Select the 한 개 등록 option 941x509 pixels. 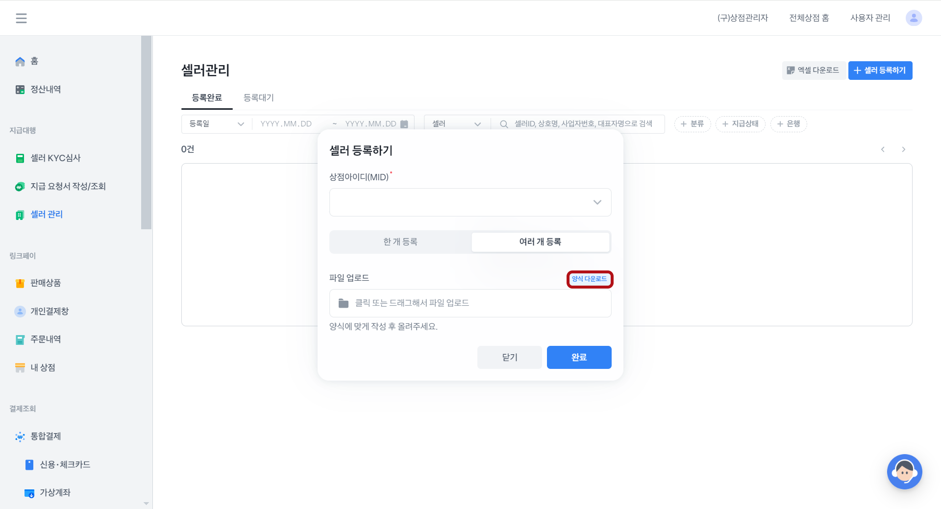pos(400,242)
